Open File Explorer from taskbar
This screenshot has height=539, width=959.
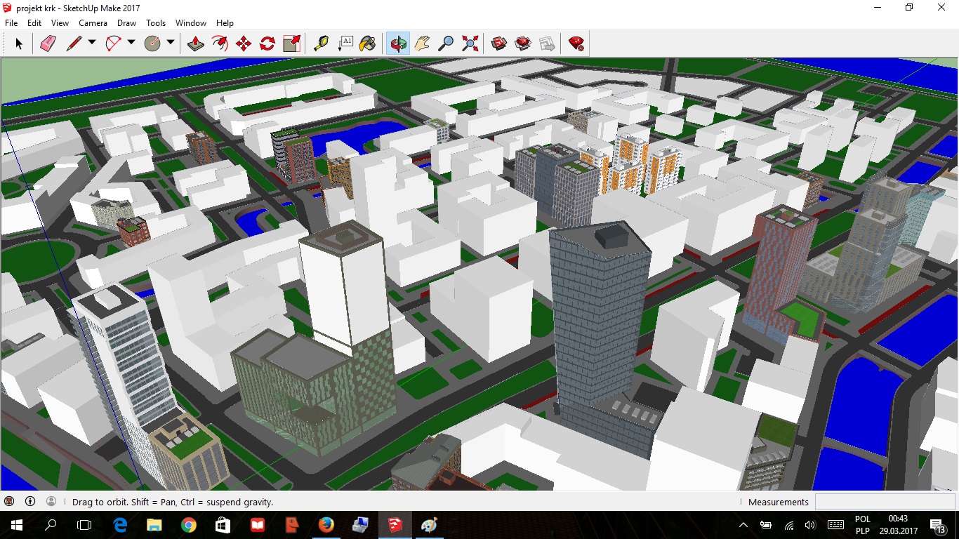[x=154, y=525]
